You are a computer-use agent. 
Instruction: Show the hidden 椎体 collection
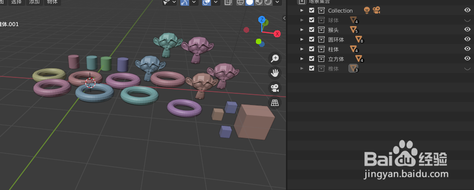[467, 69]
